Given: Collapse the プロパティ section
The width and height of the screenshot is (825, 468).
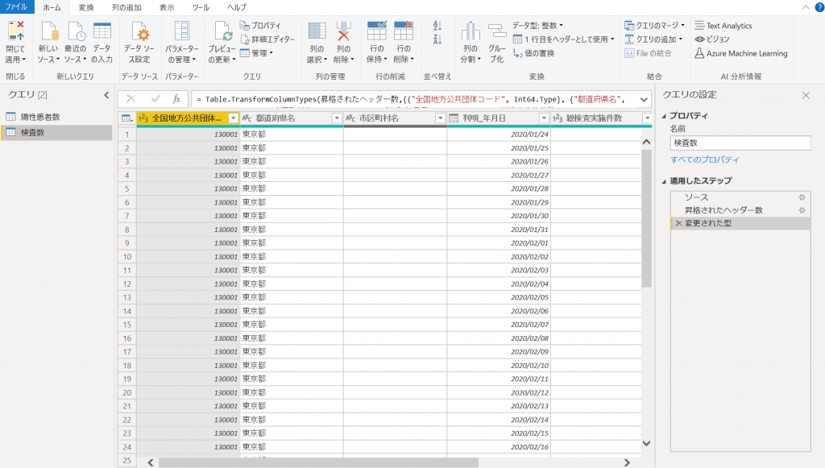Looking at the screenshot, I should tap(664, 116).
